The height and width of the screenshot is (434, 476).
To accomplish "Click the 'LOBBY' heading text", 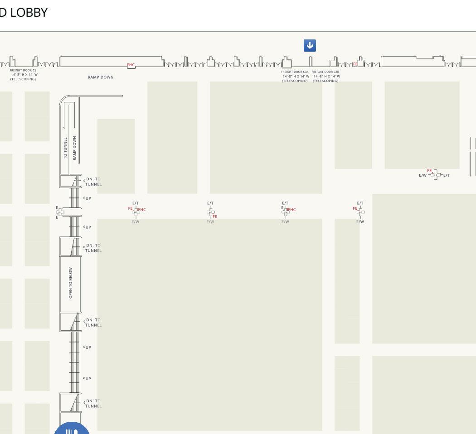I will click(29, 13).
